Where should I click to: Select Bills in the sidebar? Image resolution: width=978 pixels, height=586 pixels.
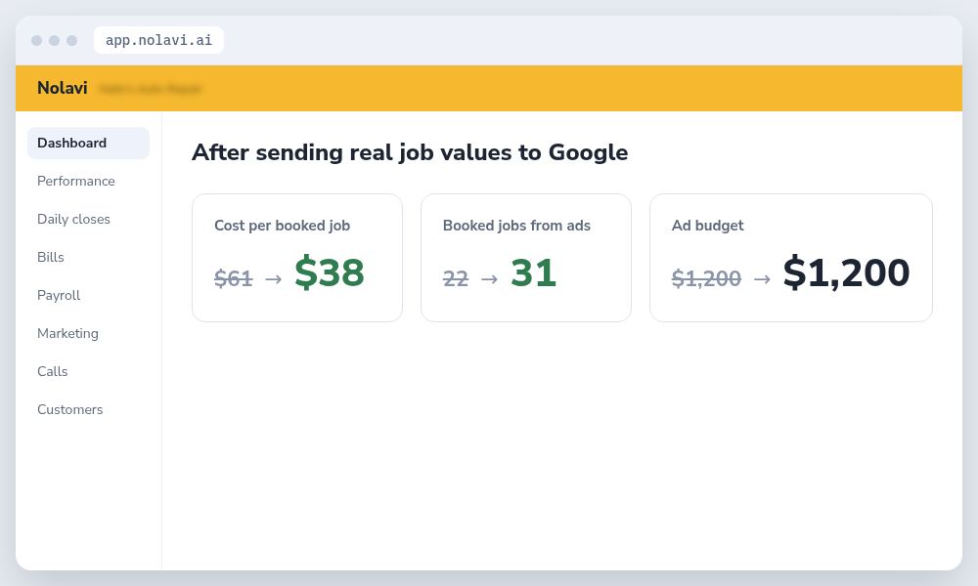point(51,257)
